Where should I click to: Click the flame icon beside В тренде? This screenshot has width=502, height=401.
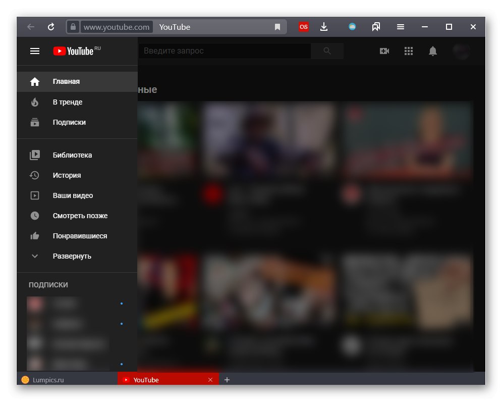click(35, 102)
